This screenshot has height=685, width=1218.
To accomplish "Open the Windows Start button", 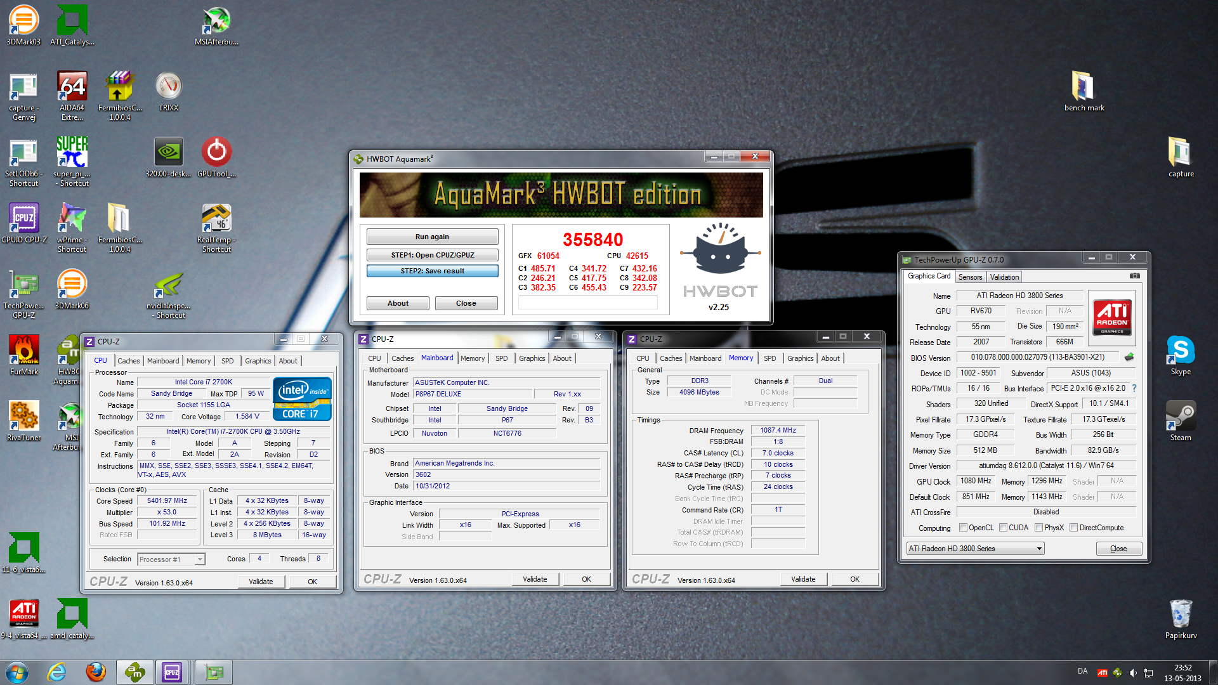I will [17, 672].
